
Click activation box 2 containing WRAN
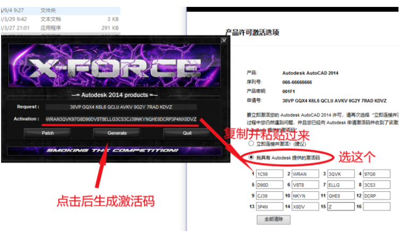coord(306,174)
